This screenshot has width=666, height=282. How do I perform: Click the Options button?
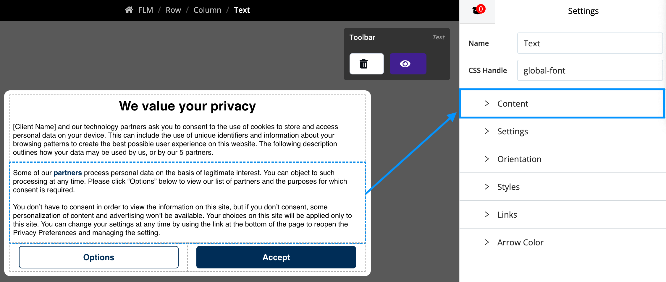pos(99,257)
